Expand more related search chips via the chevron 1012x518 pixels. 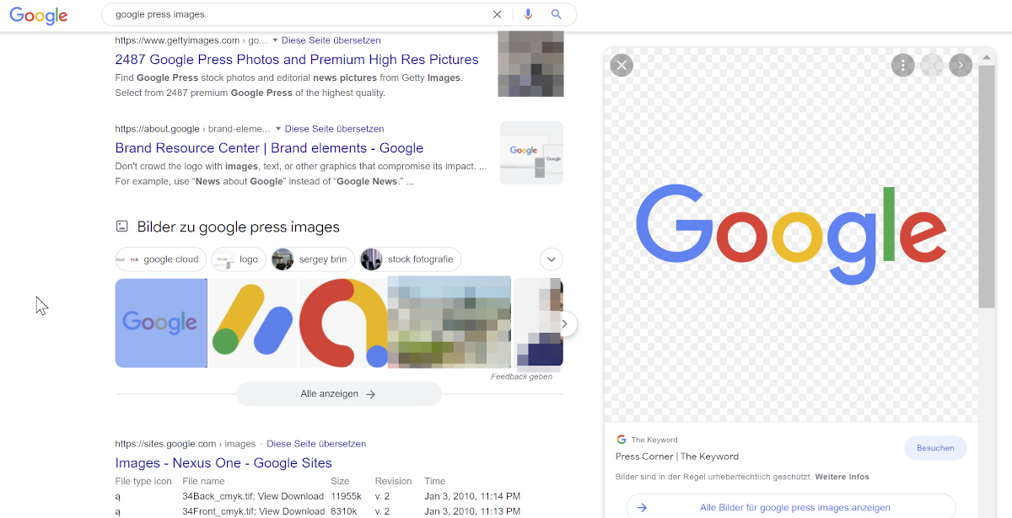coord(551,259)
